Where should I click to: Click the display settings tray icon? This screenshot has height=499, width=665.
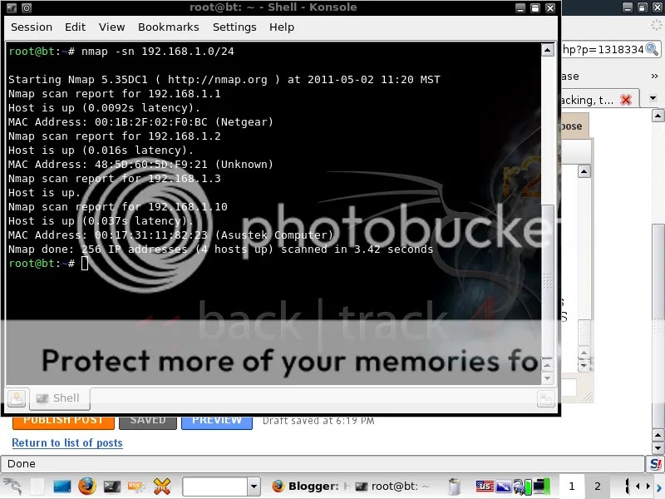point(504,487)
